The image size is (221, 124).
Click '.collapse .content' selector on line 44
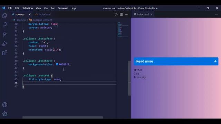point(36,75)
